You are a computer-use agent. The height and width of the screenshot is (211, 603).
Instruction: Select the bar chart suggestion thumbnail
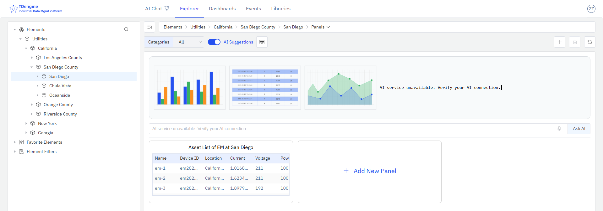click(189, 88)
